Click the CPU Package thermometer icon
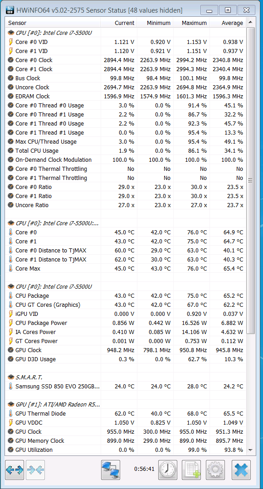The height and width of the screenshot is (489, 263). pos(10,295)
